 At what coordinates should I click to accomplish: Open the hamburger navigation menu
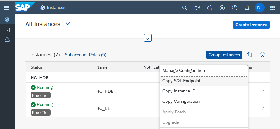pos(7,8)
